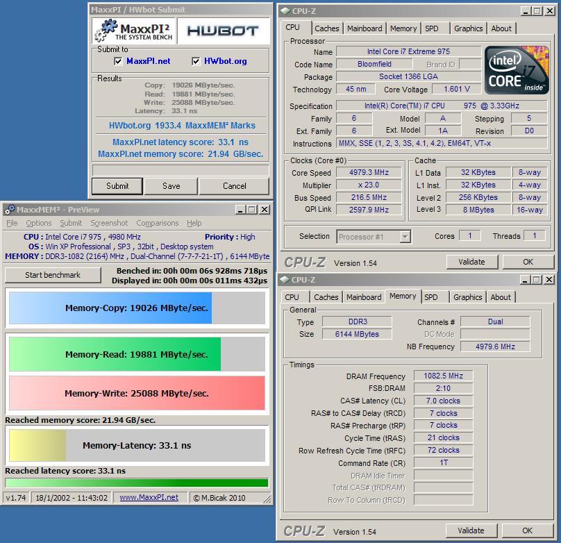Switch to Caches tab in top CPU-Z

coord(327,28)
